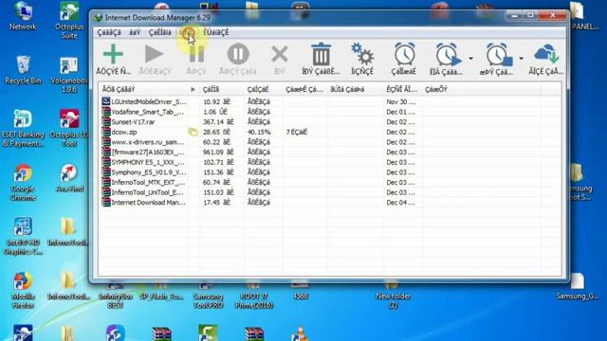The height and width of the screenshot is (341, 607).
Task: Click the 40.15% status of dcow.zip
Action: (259, 132)
